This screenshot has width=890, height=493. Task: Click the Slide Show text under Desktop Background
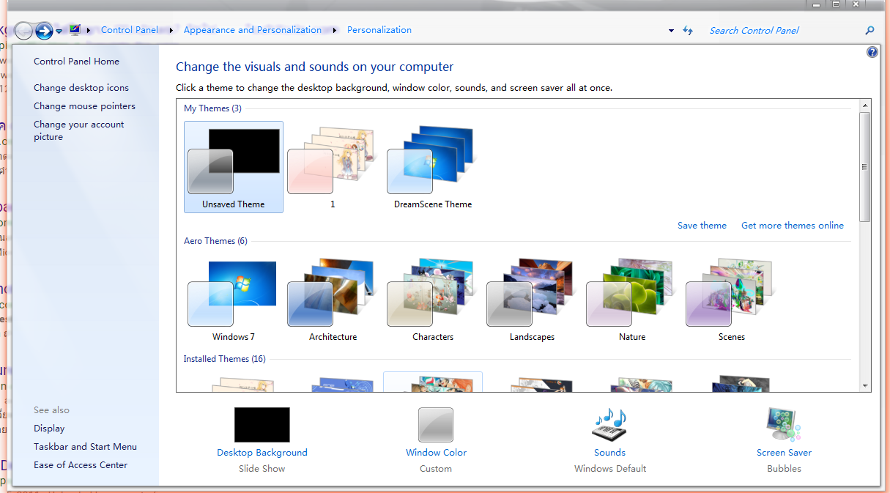262,469
